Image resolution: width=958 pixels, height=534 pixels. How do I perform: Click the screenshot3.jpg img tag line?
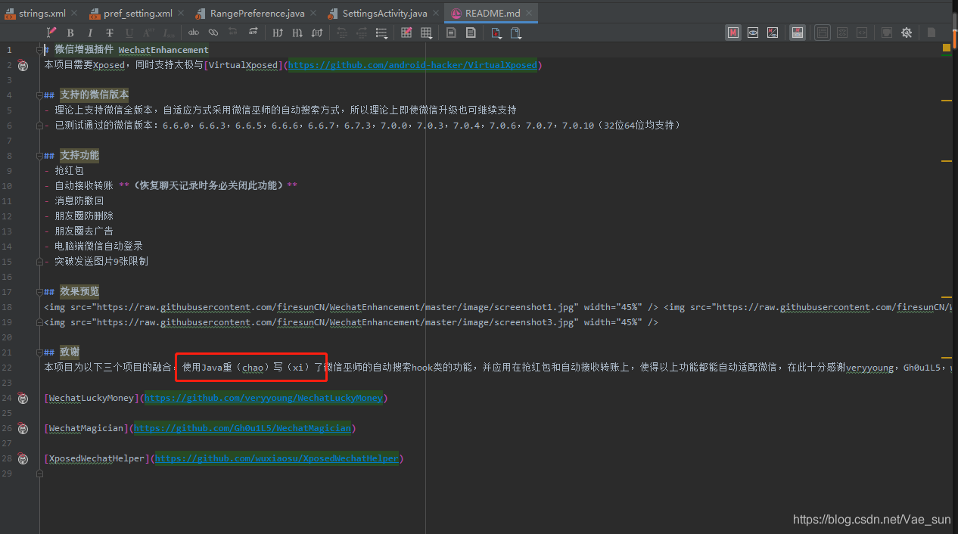[351, 322]
